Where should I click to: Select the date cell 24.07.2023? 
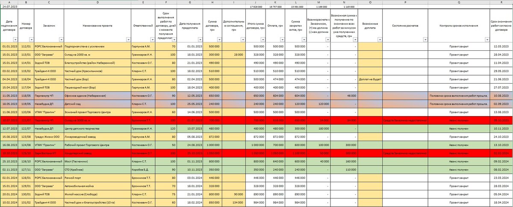click(9, 7)
